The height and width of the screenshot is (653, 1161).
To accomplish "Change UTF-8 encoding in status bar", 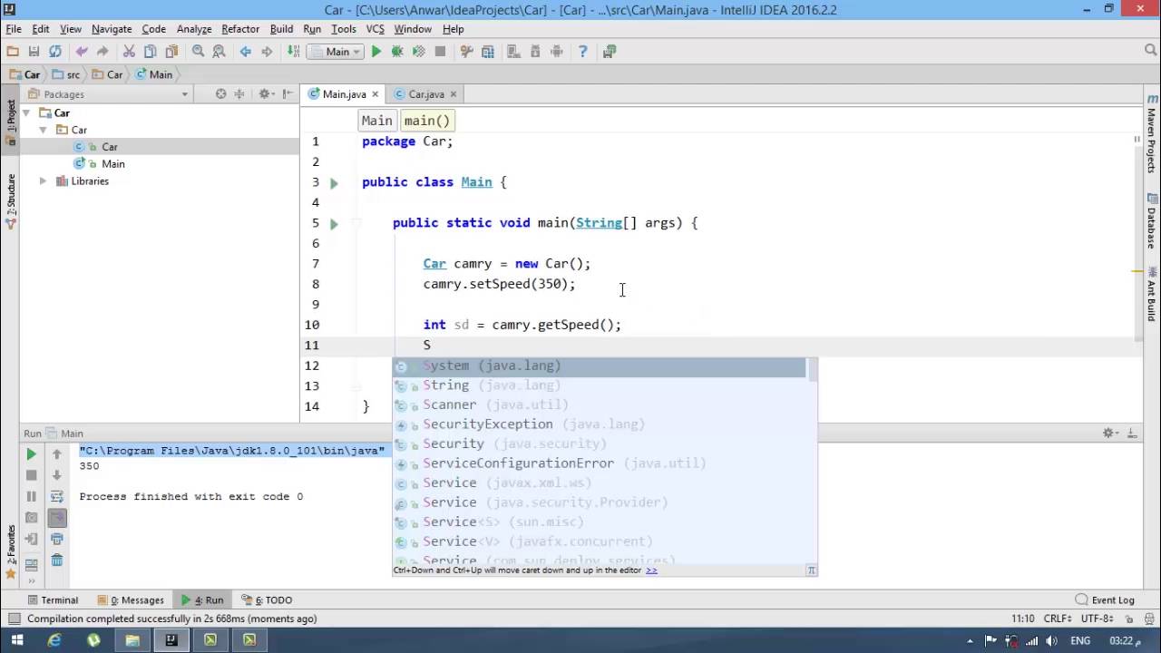I will click(1097, 619).
